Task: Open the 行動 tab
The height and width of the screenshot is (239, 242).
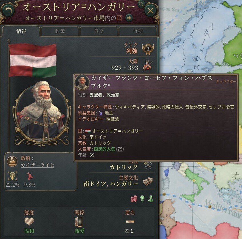Action: coord(138,31)
